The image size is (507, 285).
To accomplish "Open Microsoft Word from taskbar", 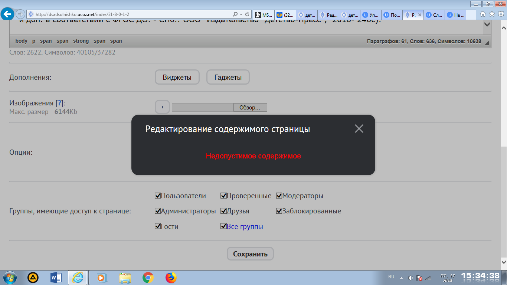I will coord(56,278).
